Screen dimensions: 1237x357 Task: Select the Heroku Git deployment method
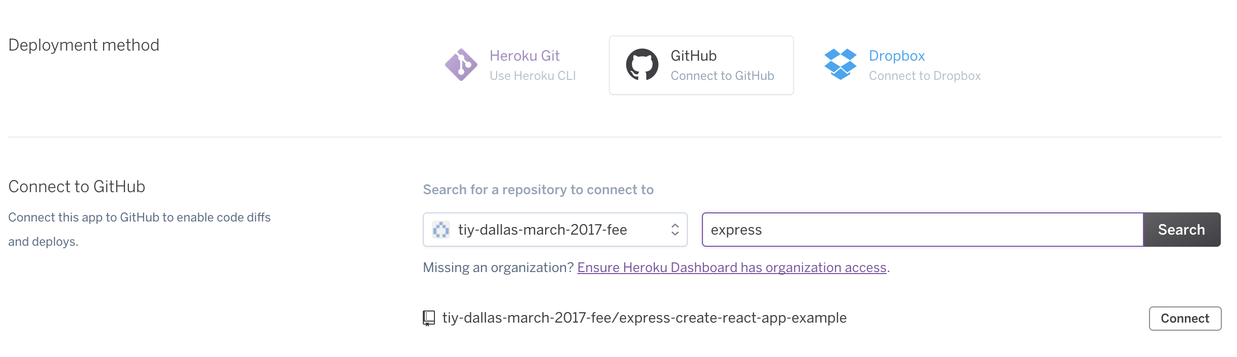tap(510, 65)
